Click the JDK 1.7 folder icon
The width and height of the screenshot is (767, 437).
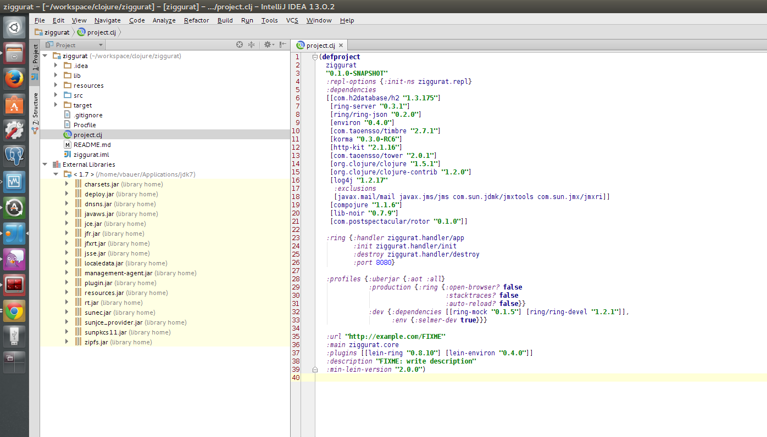68,174
